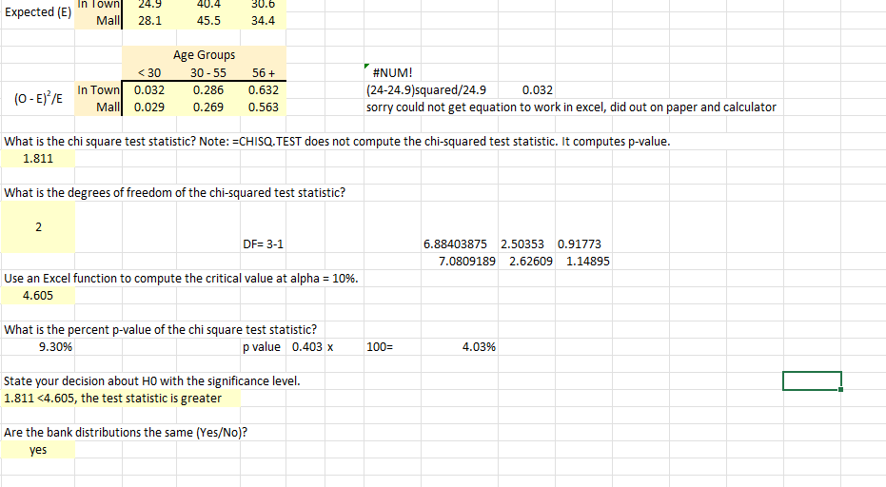
Task: Select the Mall 30 - 55 value 0.269
Action: tap(207, 107)
